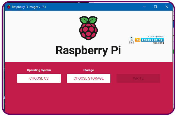
Task: Click the Raspberry Pi Imager v1.7.1 title
Action: [x=29, y=7]
